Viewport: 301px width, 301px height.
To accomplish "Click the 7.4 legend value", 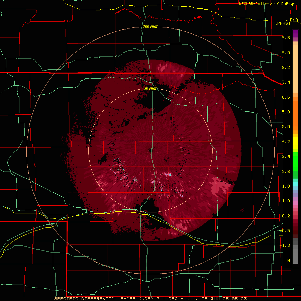I will [x=286, y=82].
